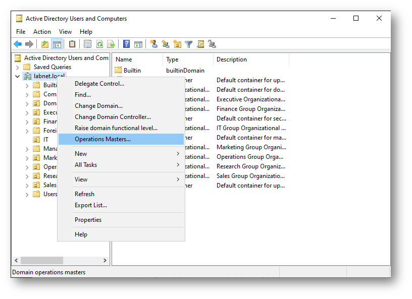The width and height of the screenshot is (412, 299).
Task: Click the gray Forward arrow in the toolbar
Action: tap(29, 44)
